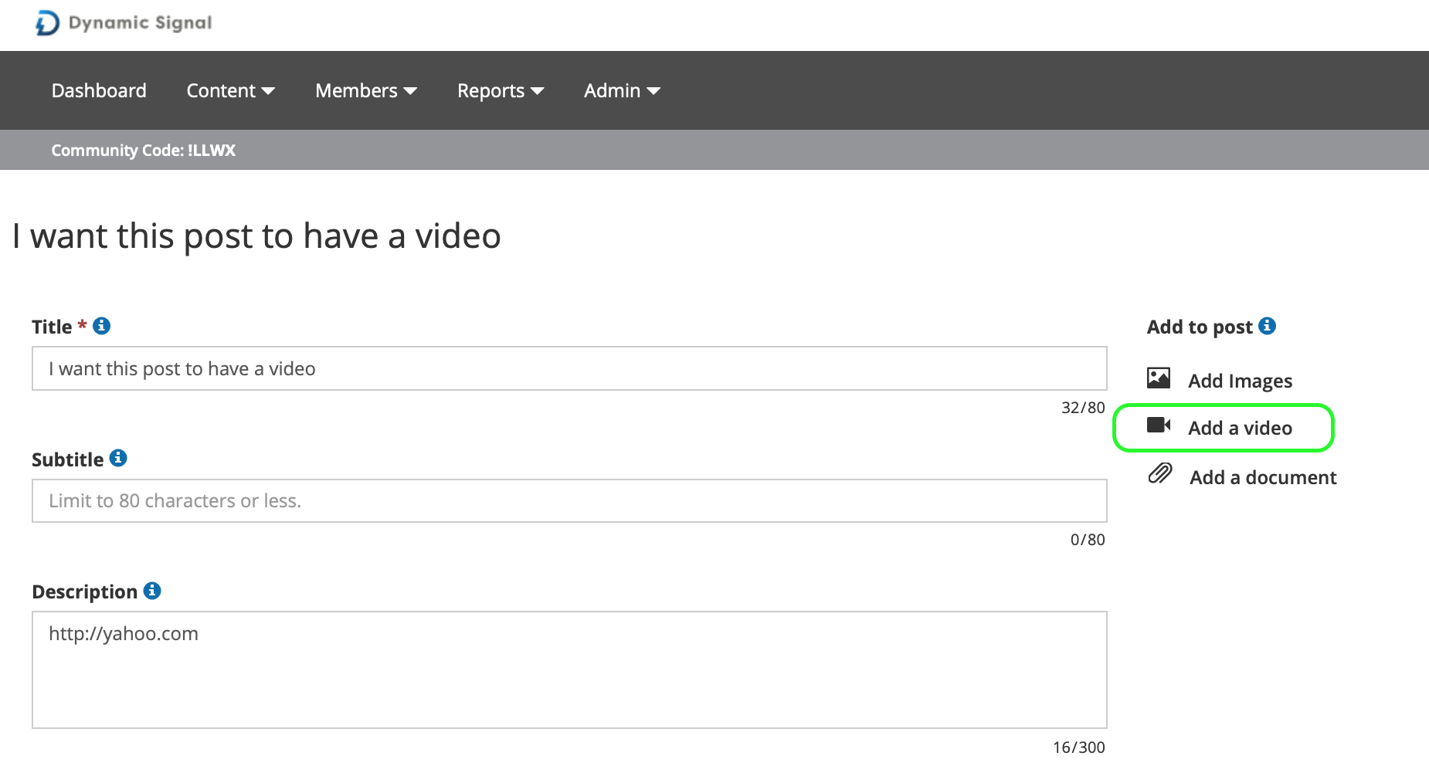Open the Reports dropdown menu
Image resolution: width=1429 pixels, height=783 pixels.
tap(501, 90)
